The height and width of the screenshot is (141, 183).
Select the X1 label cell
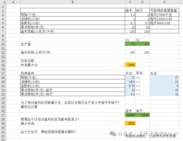[130, 40]
